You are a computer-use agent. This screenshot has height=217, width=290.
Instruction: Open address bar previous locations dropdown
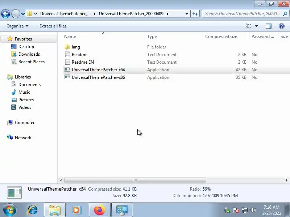(187, 14)
